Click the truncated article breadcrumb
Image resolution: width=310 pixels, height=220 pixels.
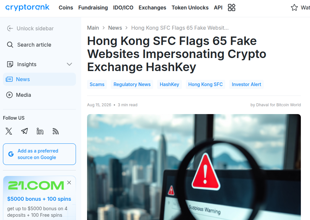point(180,28)
